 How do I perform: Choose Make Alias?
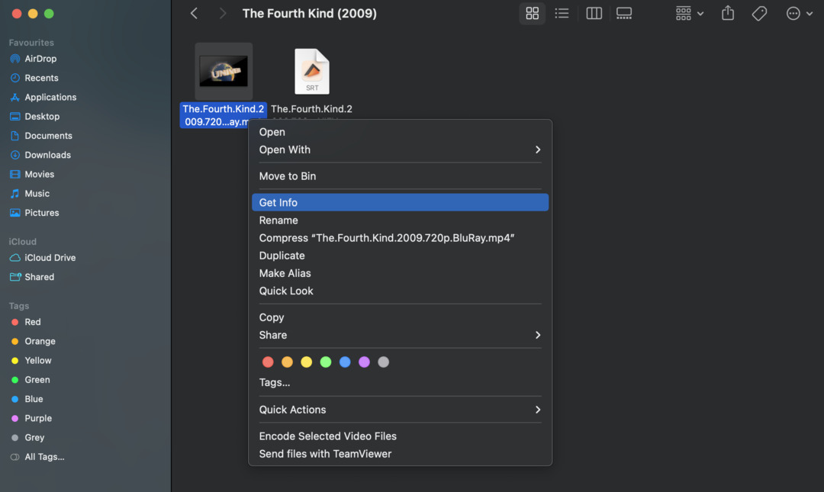tap(400, 273)
